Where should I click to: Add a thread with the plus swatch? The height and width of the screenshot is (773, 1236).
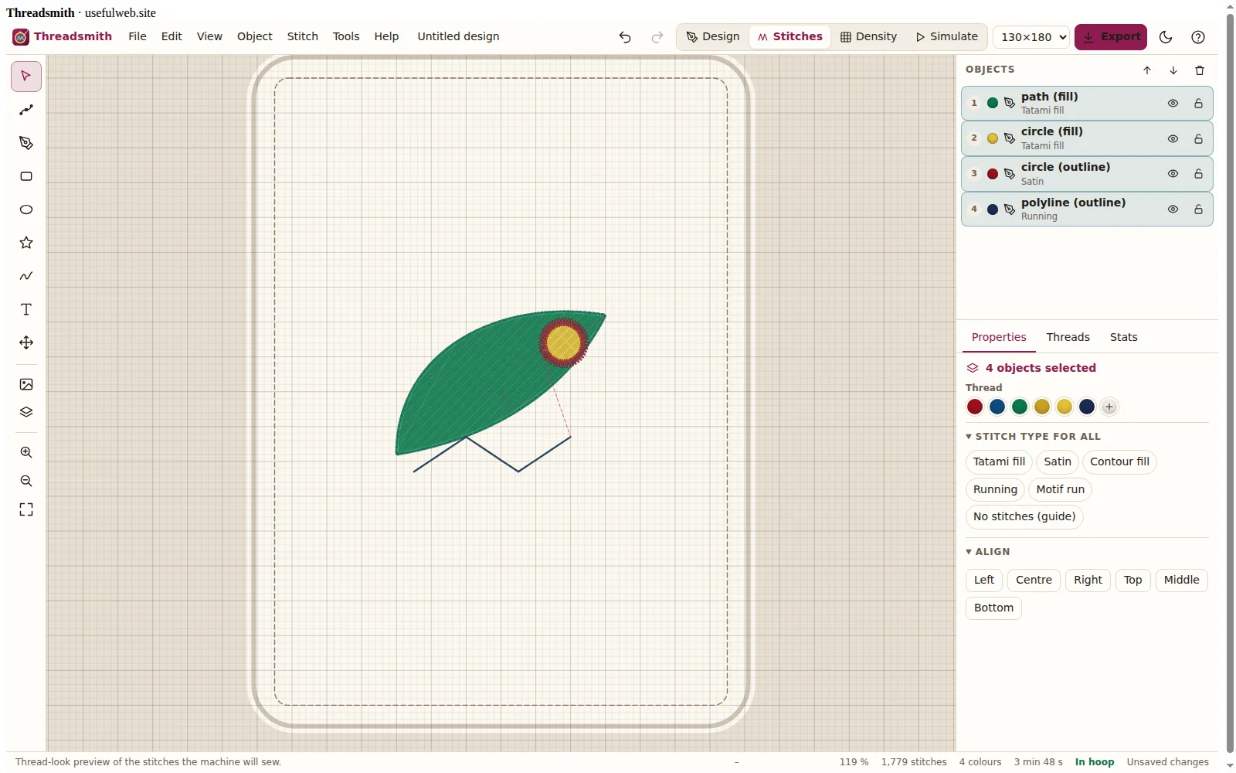(1109, 407)
